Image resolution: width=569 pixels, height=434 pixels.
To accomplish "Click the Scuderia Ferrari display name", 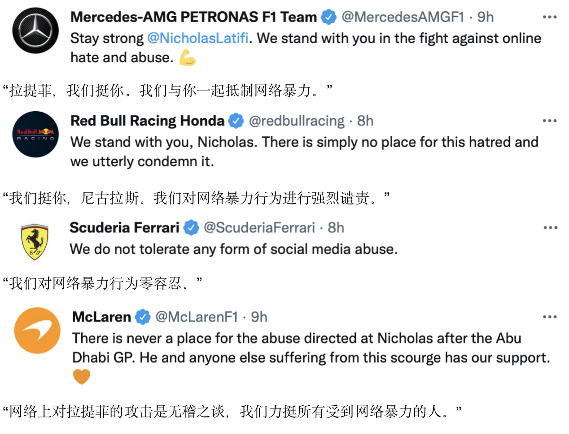I will pyautogui.click(x=124, y=228).
